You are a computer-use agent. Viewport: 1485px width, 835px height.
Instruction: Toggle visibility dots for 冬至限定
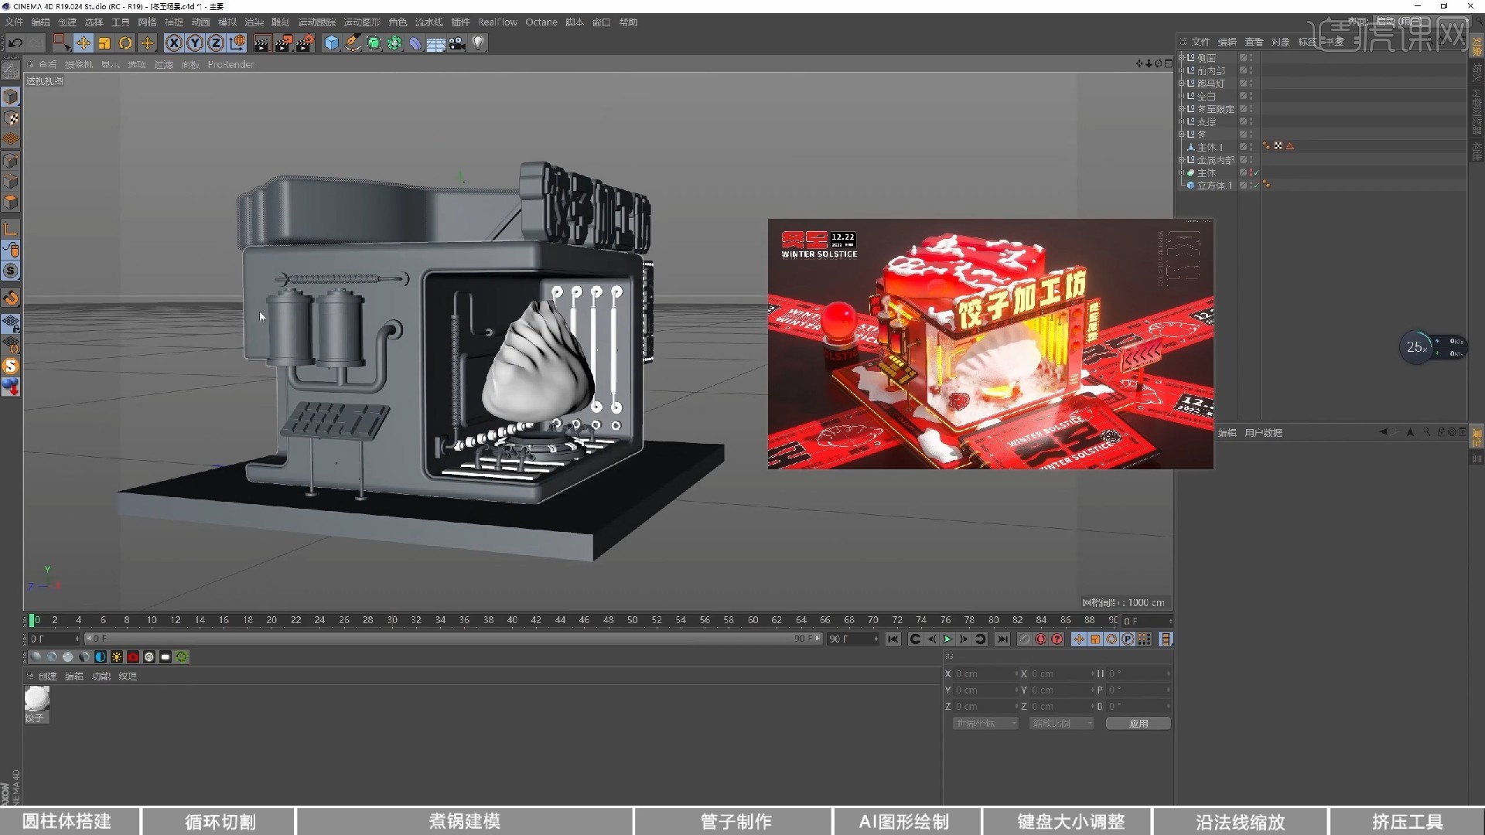click(1251, 109)
